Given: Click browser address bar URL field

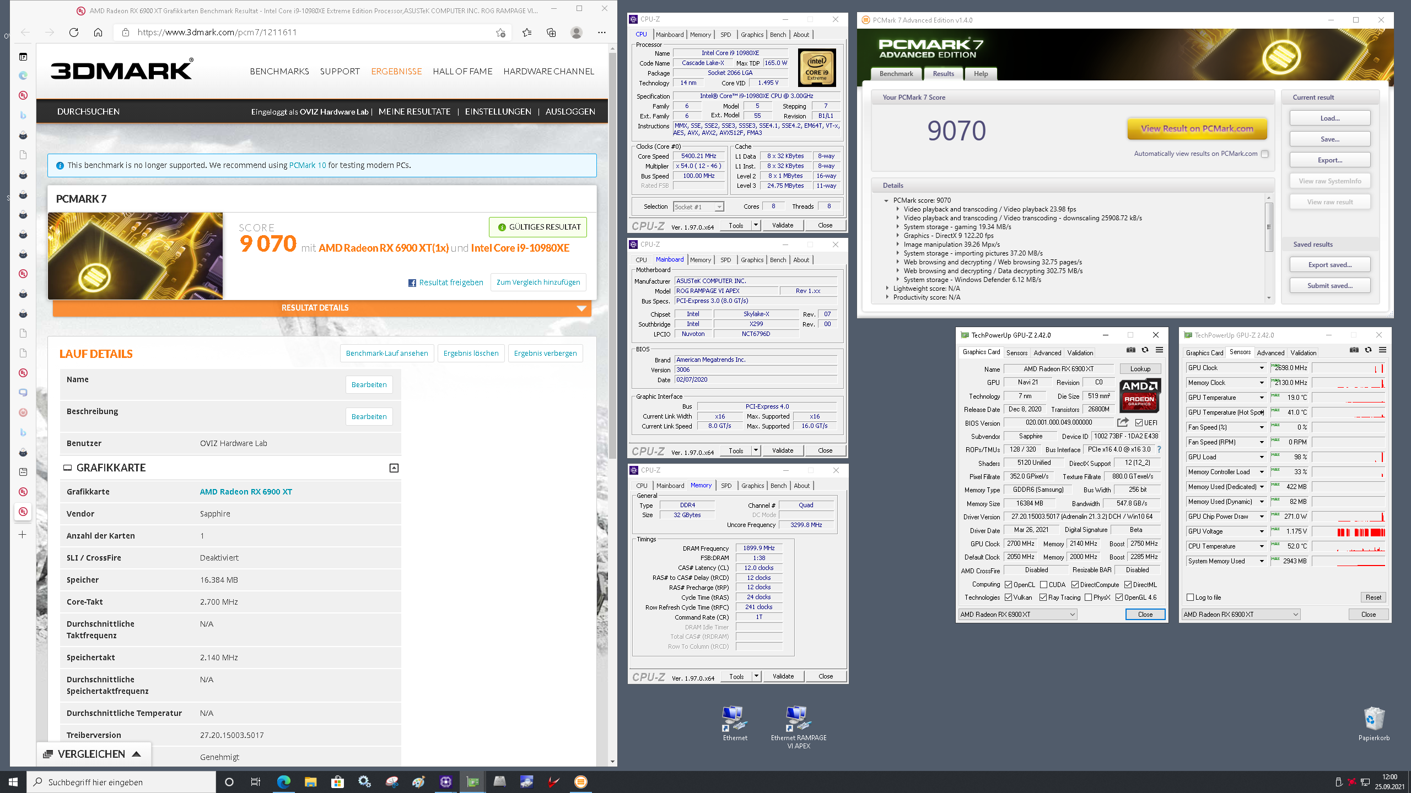Looking at the screenshot, I should pos(312,32).
